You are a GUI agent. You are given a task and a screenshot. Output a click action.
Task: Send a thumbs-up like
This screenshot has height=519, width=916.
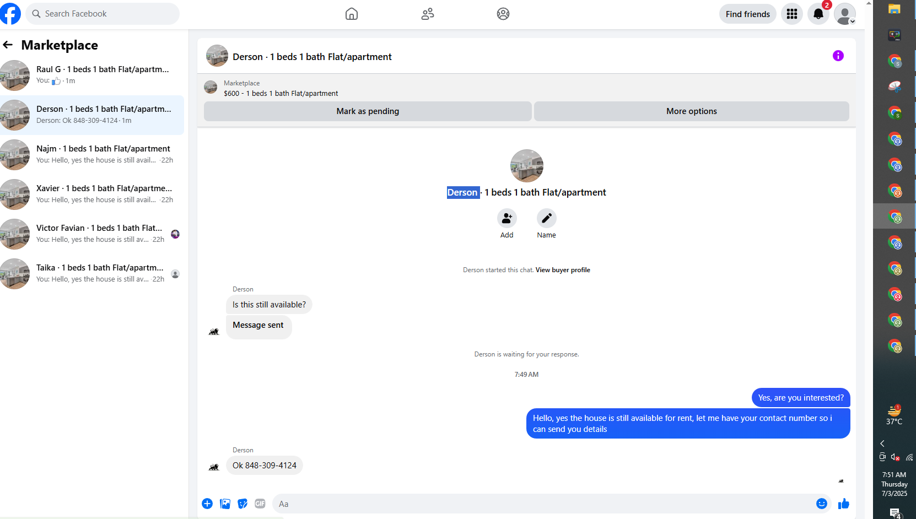(843, 504)
